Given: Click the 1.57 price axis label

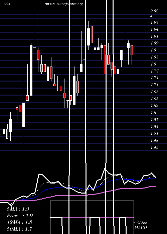Looking at the screenshot, I should pyautogui.click(x=154, y=119).
